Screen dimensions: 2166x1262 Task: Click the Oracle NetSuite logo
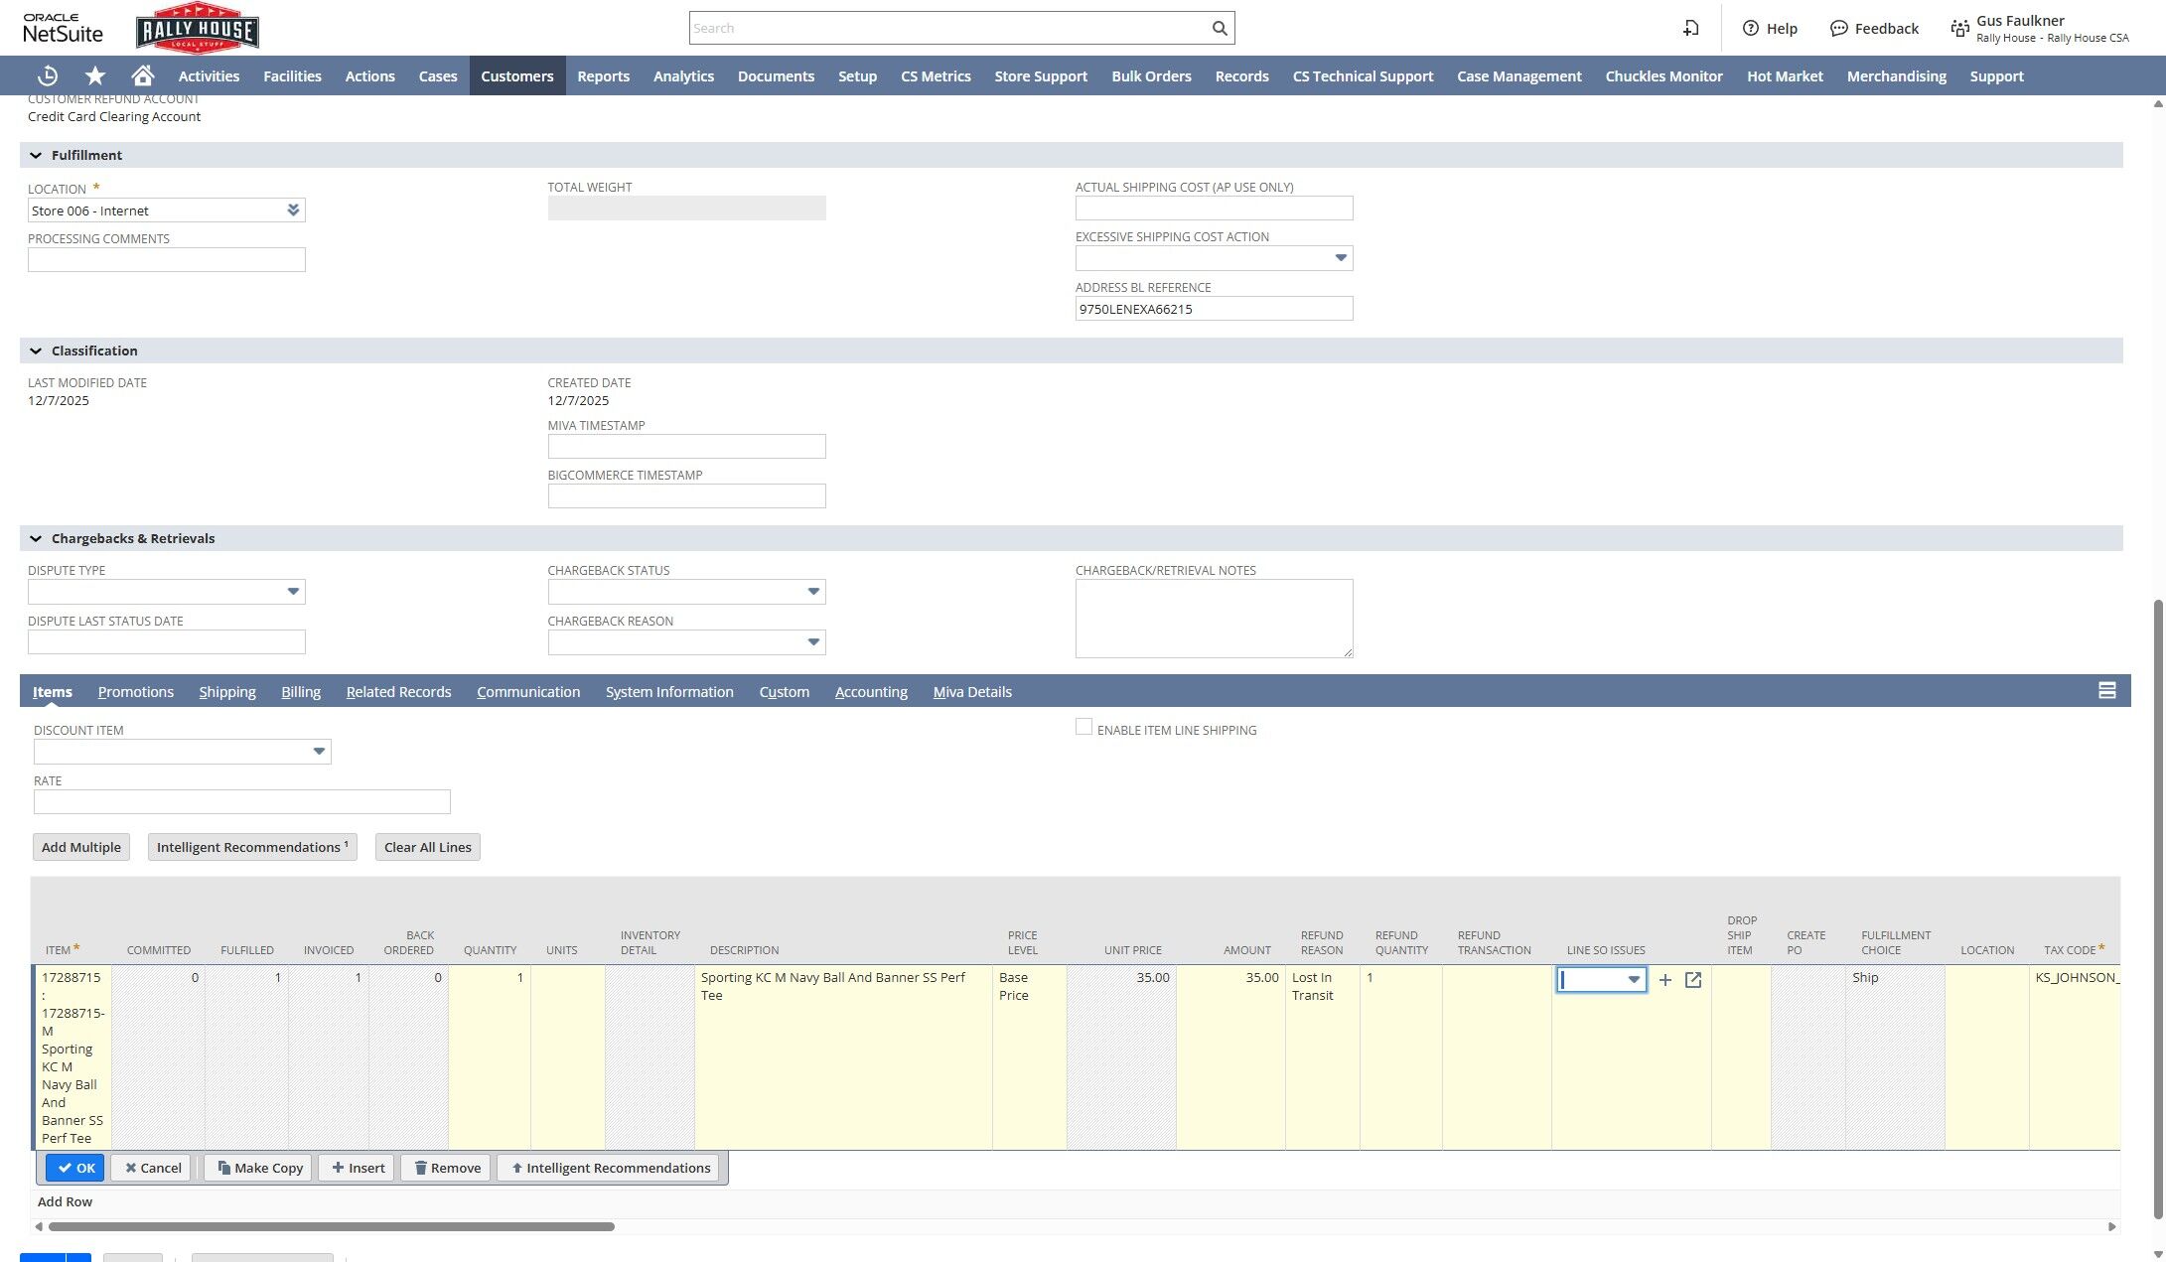point(63,28)
